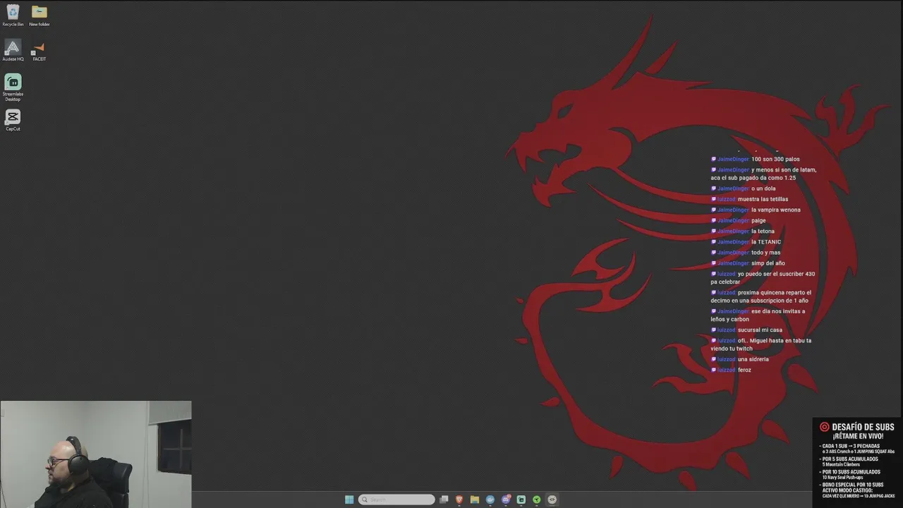This screenshot has height=508, width=903.
Task: Click the webcam feed thumbnail
Action: pyautogui.click(x=96, y=454)
